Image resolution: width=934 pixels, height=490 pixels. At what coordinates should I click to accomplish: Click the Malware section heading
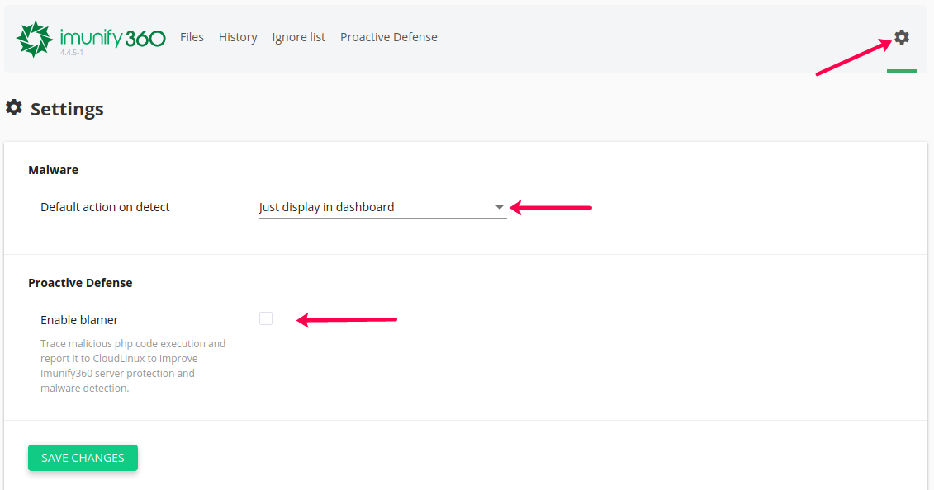pyautogui.click(x=53, y=170)
